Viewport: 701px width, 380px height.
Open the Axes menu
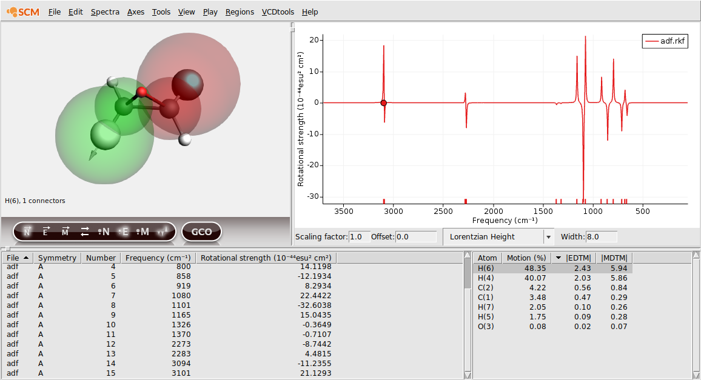135,12
